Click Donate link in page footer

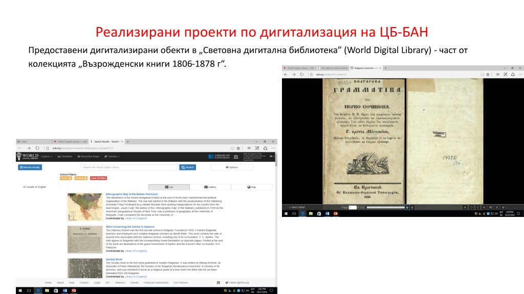point(135,283)
